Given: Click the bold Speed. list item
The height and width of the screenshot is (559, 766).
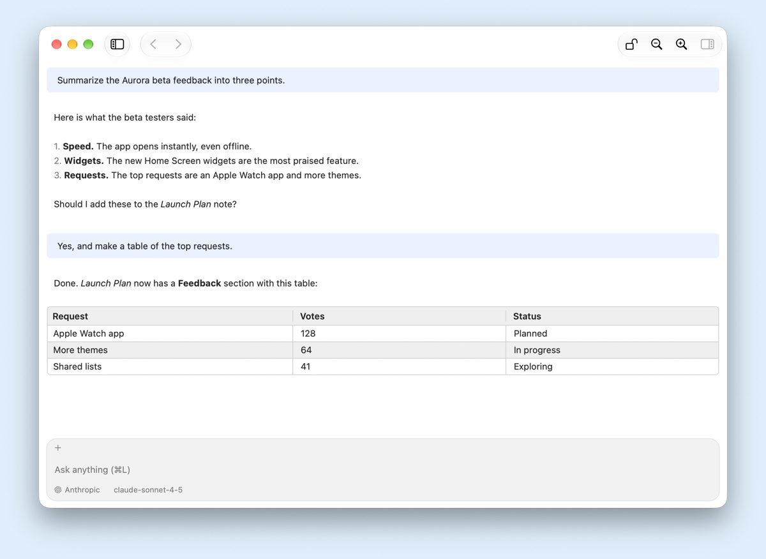Looking at the screenshot, I should 78,146.
